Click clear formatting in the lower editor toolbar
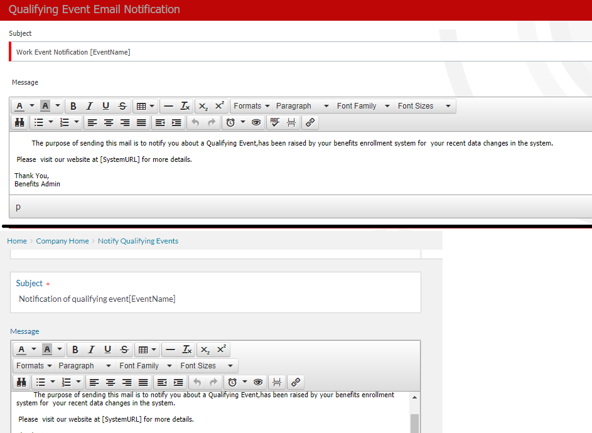 coord(186,350)
